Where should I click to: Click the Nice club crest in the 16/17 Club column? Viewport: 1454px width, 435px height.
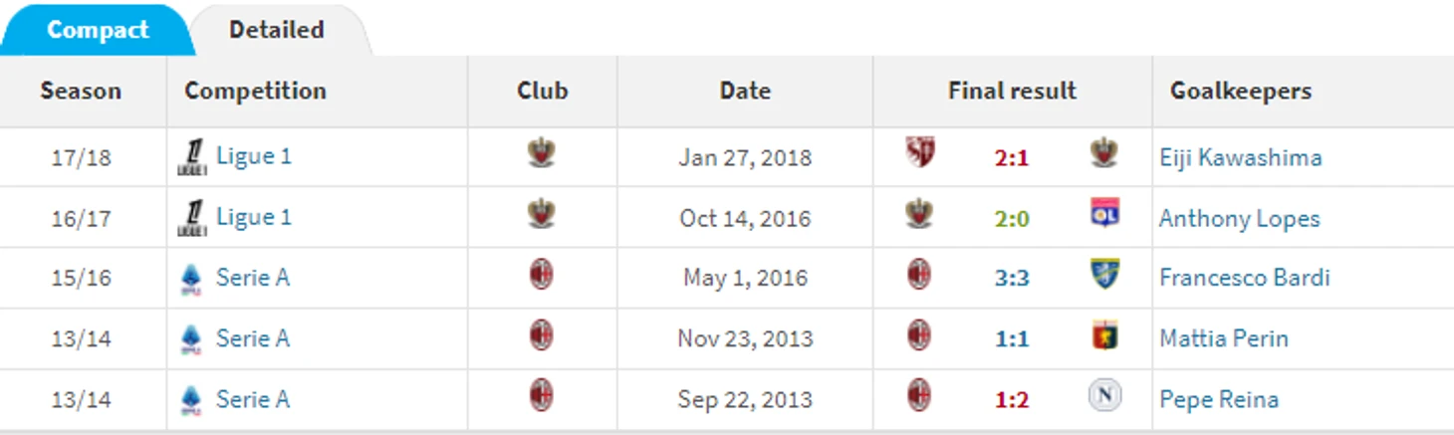click(542, 214)
